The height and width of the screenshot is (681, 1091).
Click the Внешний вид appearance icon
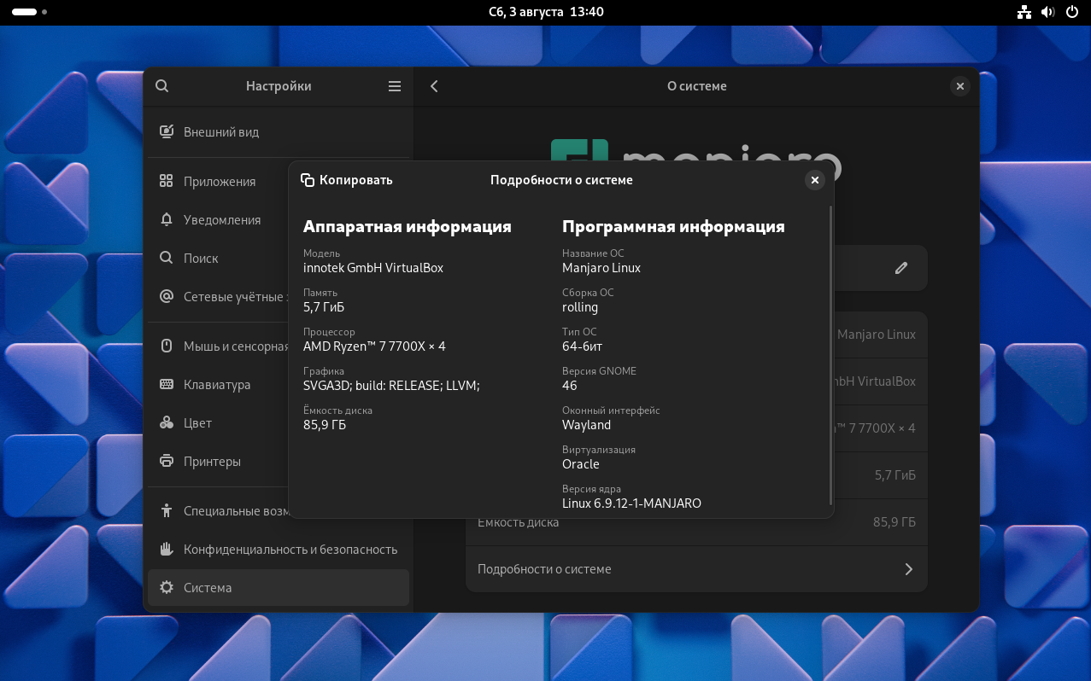pos(167,132)
